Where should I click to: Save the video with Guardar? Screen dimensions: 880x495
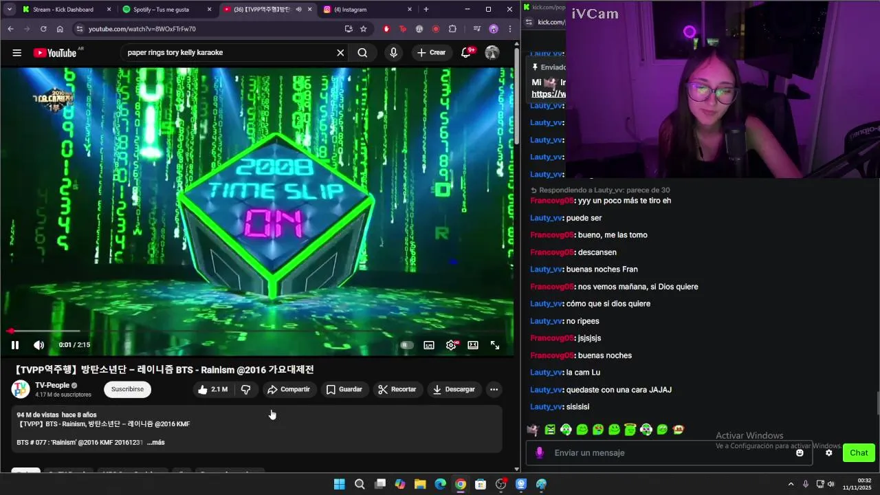(344, 390)
